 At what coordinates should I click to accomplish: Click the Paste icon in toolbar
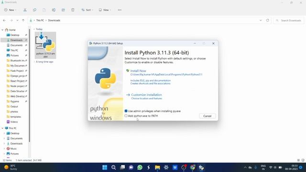tap(44, 10)
